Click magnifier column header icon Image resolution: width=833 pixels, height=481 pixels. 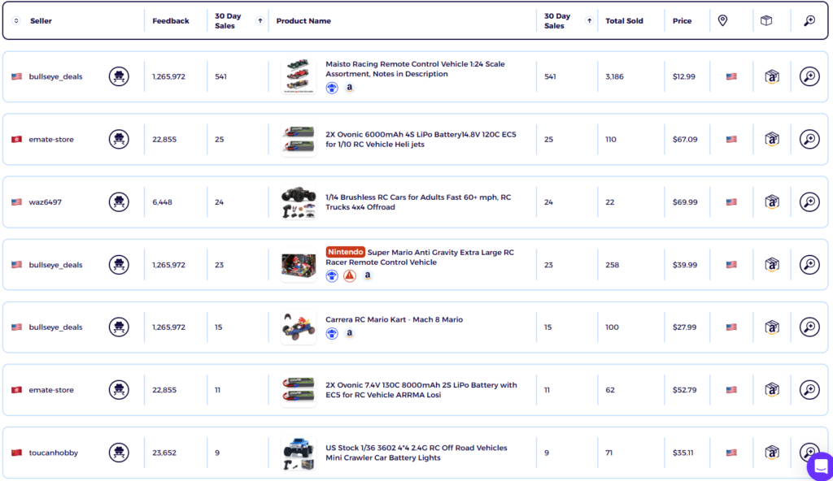point(809,20)
